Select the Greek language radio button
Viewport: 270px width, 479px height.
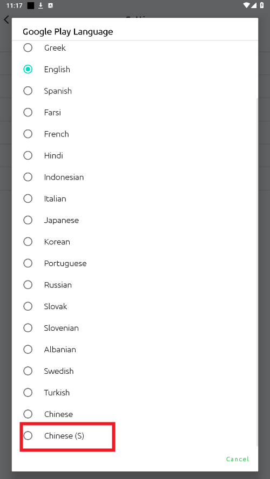28,47
